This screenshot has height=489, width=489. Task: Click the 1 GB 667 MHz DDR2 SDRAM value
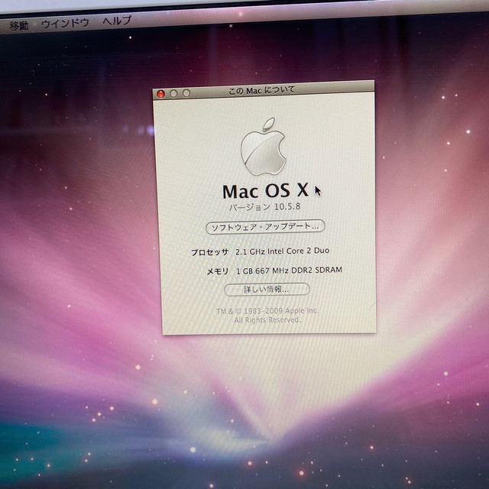[x=289, y=270]
